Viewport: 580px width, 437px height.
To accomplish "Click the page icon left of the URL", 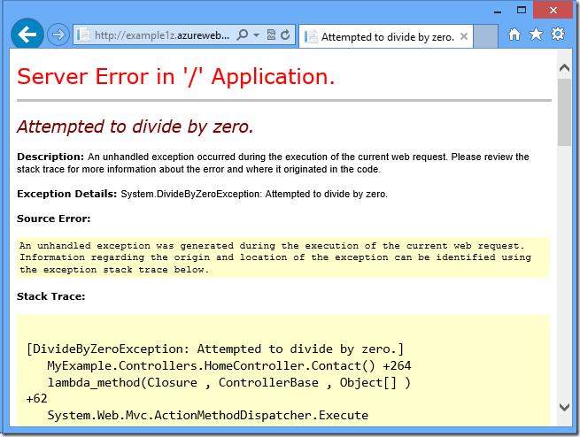I will 84,35.
